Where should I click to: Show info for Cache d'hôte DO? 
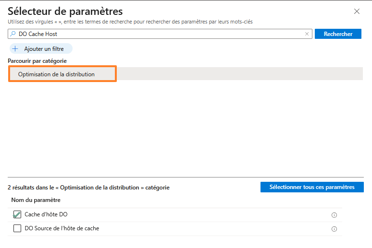[334, 215]
